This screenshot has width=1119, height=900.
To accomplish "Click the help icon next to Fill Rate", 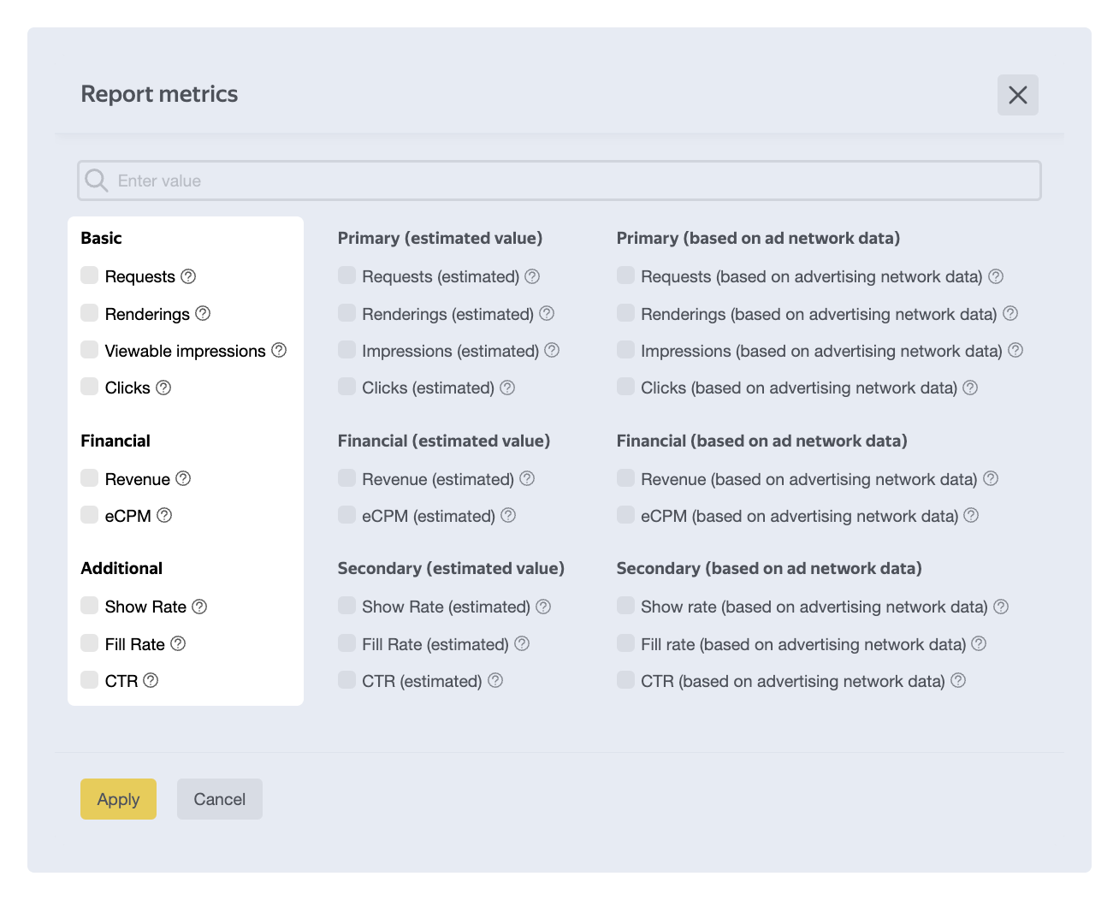I will (178, 643).
